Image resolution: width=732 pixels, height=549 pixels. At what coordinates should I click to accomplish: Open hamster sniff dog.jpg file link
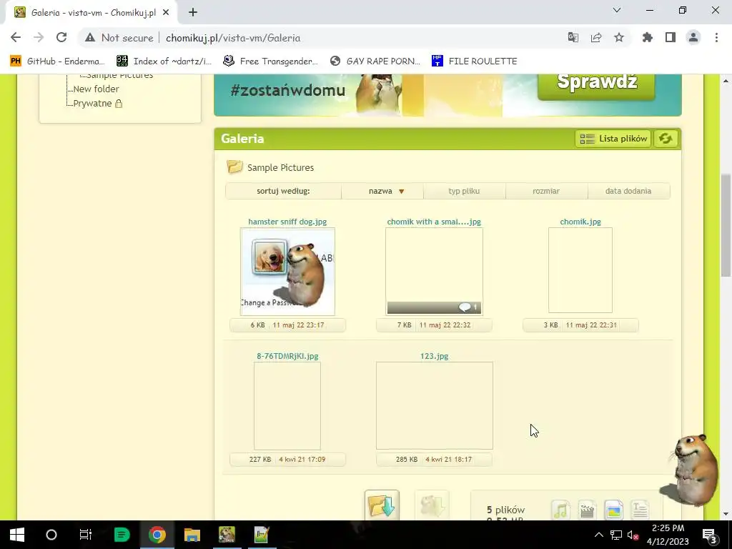click(287, 222)
